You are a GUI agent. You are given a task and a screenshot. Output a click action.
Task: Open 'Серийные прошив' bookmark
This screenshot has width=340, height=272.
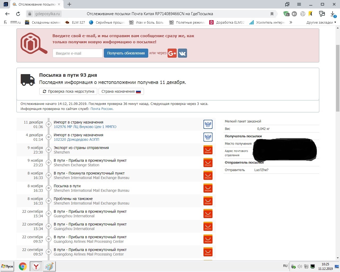point(107,23)
